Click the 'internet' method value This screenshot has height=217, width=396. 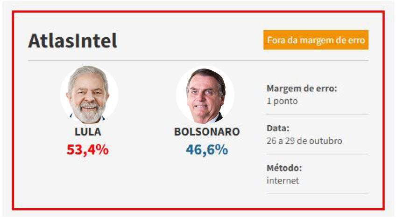tap(283, 180)
